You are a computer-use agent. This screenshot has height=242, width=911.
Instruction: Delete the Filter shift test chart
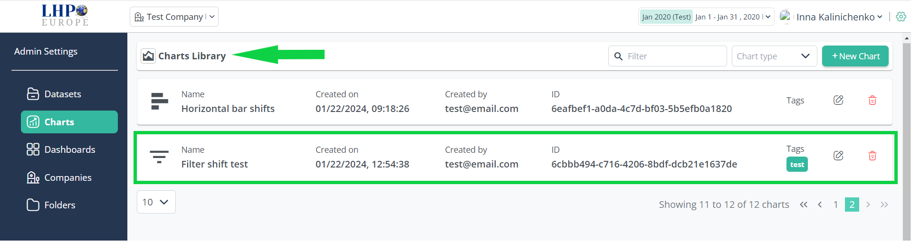(873, 156)
